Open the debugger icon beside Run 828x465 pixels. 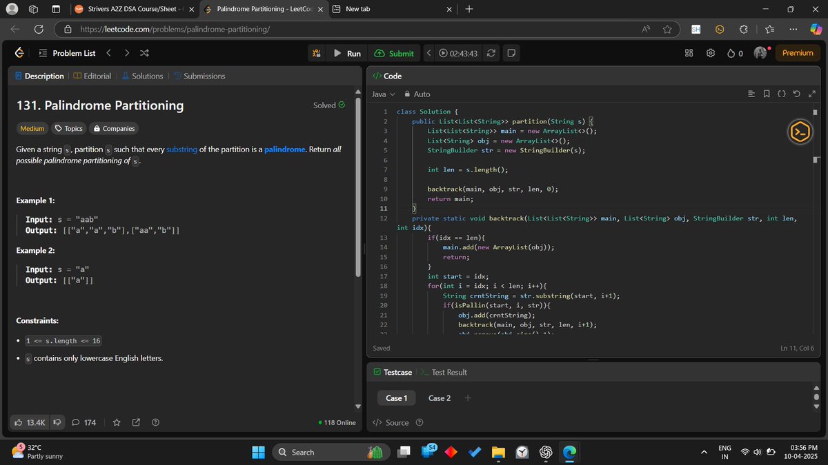(x=316, y=53)
